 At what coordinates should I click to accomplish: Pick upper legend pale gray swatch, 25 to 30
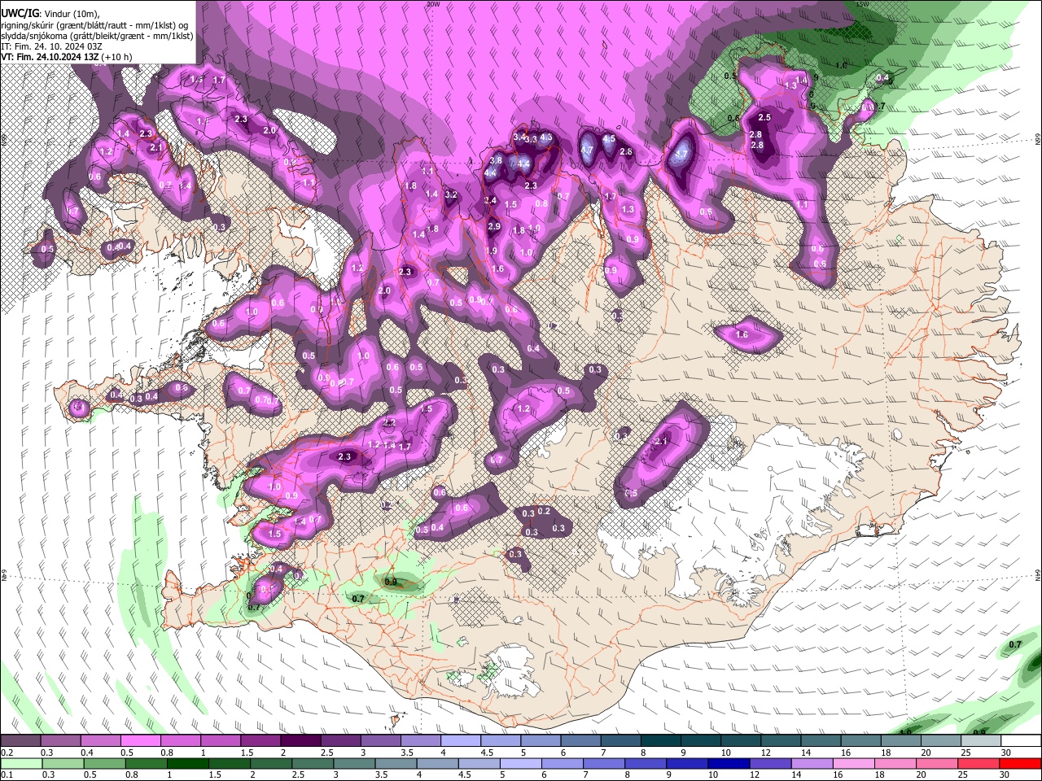coord(980,740)
